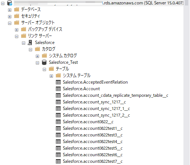Click the Salesforce linked server icon

(30, 43)
